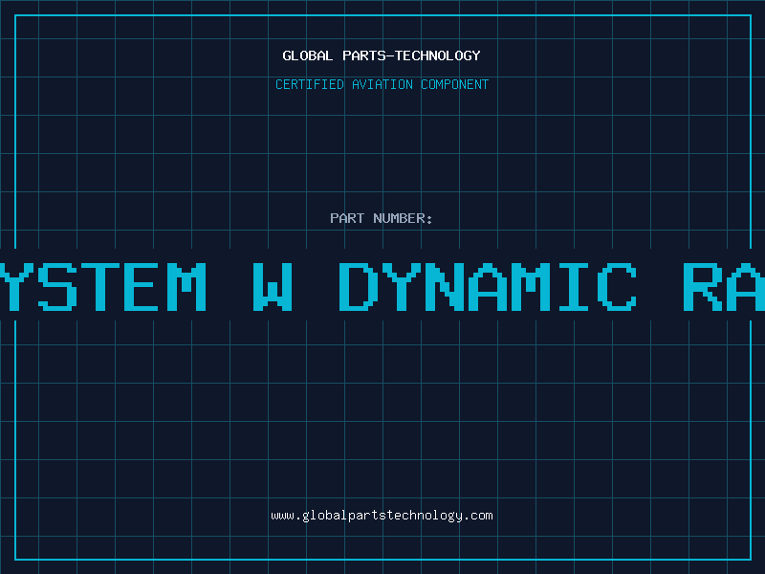The height and width of the screenshot is (574, 765).
Task: Select the lone letter W in banner
Action: pyautogui.click(x=273, y=286)
